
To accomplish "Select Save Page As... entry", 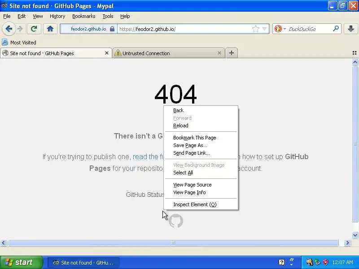I will [201, 145].
